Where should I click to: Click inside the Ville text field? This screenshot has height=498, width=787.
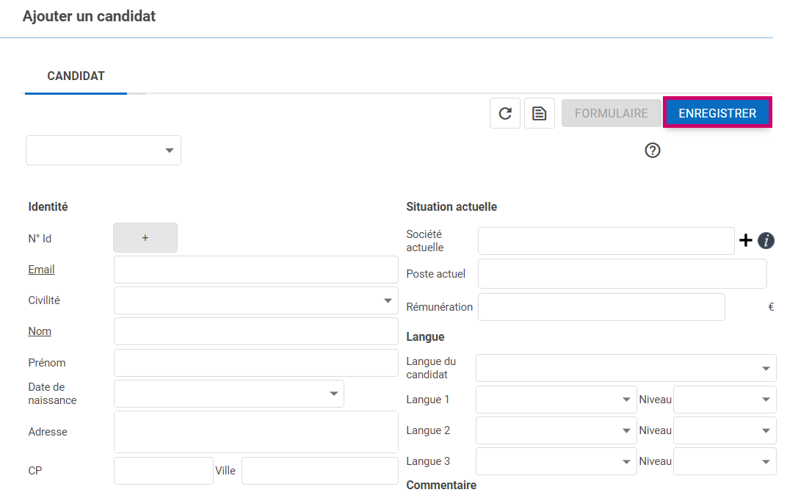coord(319,471)
